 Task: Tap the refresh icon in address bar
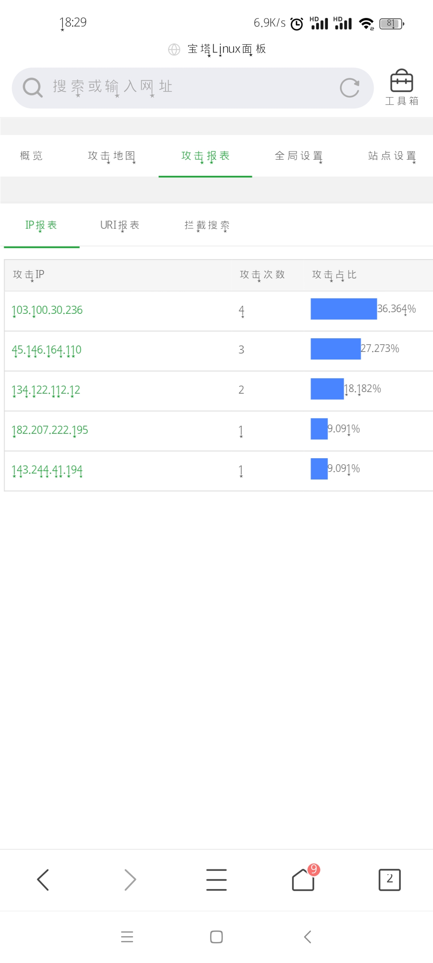coord(350,88)
